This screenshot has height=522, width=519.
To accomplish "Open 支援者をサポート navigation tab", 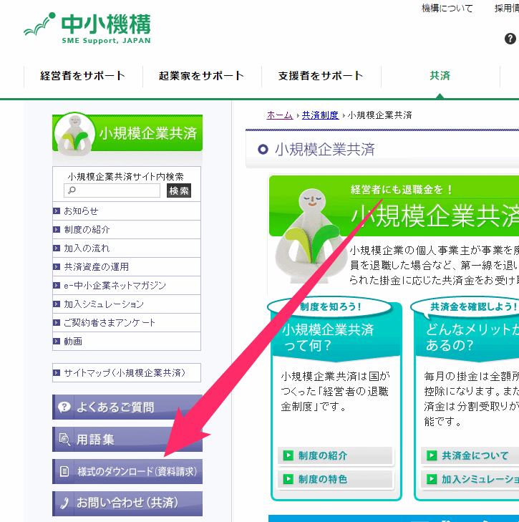I will click(x=320, y=76).
